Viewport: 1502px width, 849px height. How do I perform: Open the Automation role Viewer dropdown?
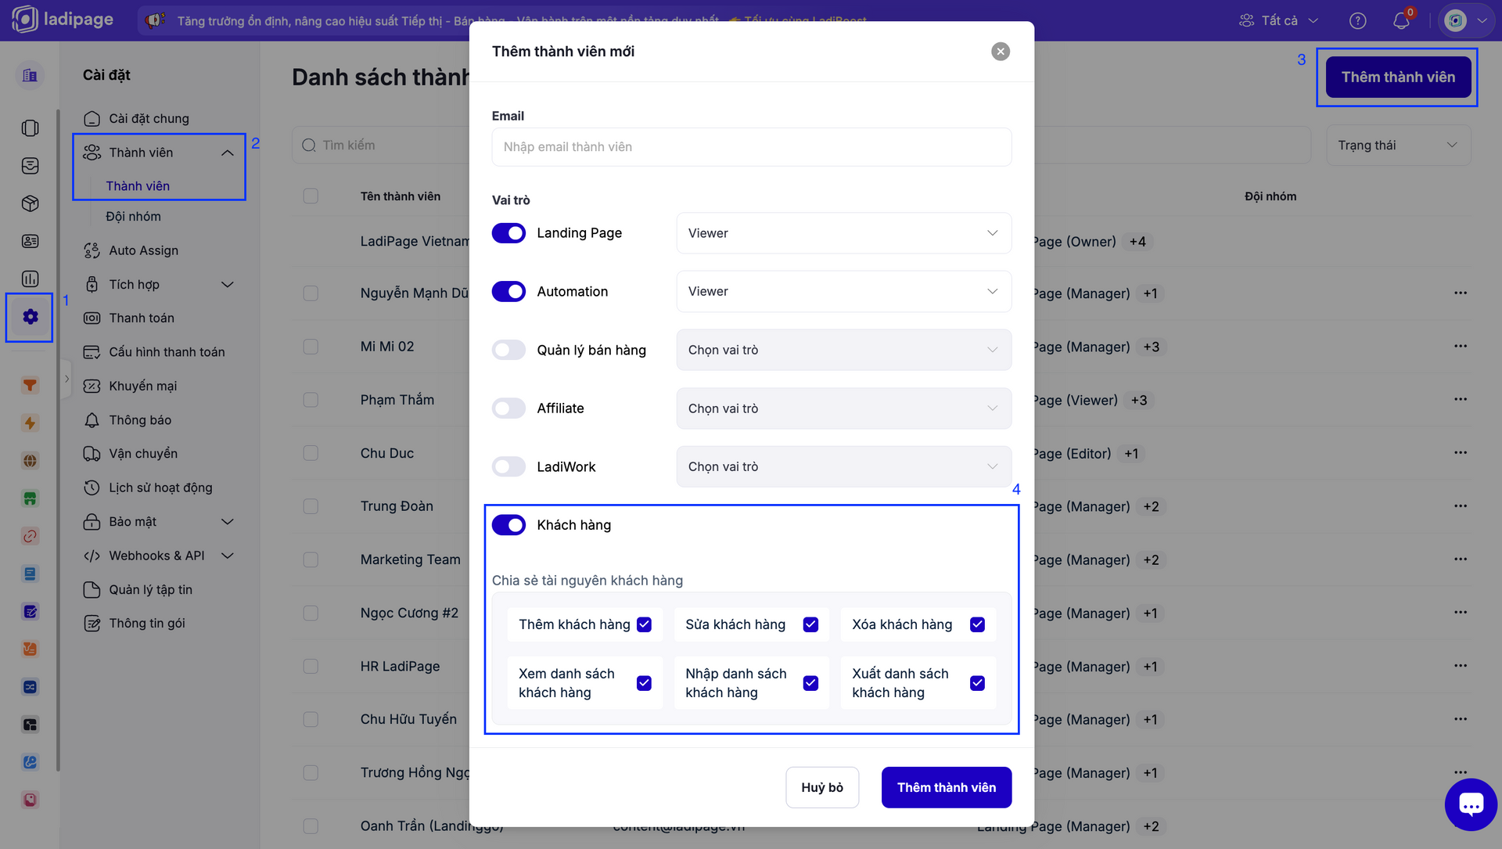pyautogui.click(x=843, y=291)
